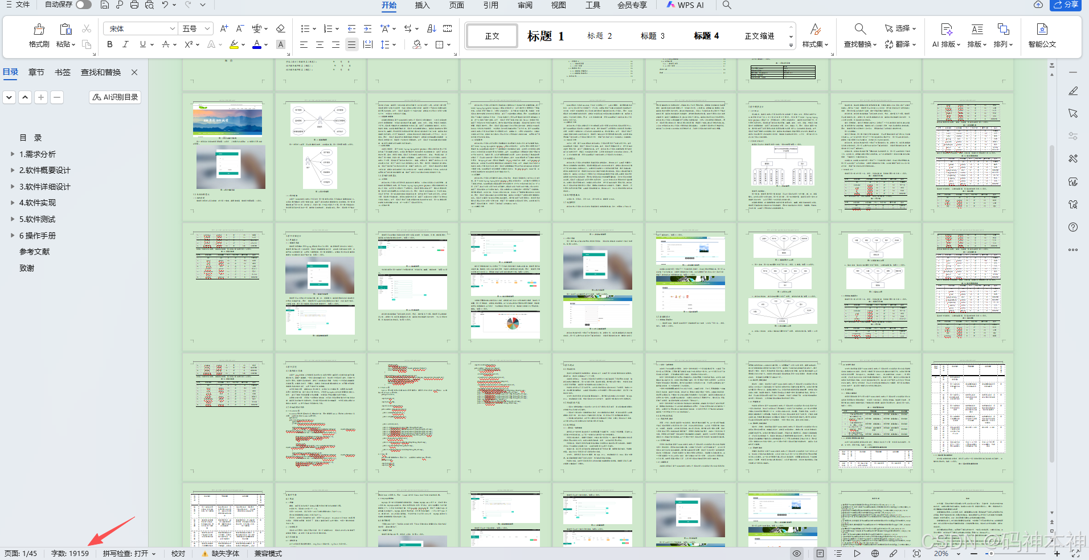Open the References (引用) ribbon tab
Screen dimensions: 1089x560
490,5
